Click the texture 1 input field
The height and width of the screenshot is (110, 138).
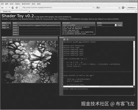(x=40, y=30)
